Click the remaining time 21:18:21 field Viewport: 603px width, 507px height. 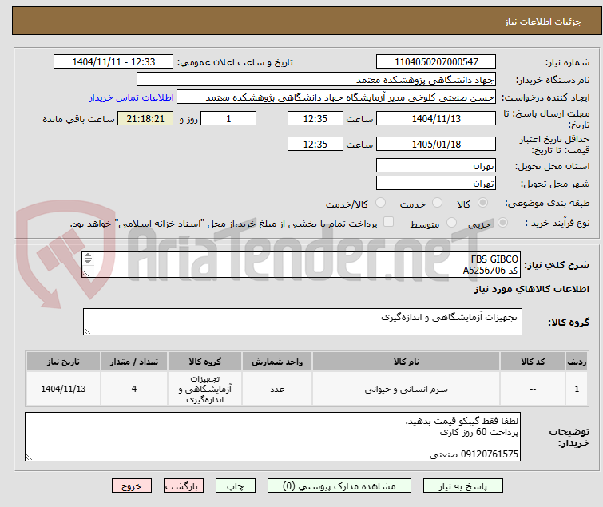[x=145, y=118]
